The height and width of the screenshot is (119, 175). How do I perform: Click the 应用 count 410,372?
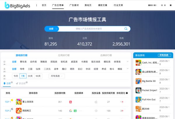[85, 44]
